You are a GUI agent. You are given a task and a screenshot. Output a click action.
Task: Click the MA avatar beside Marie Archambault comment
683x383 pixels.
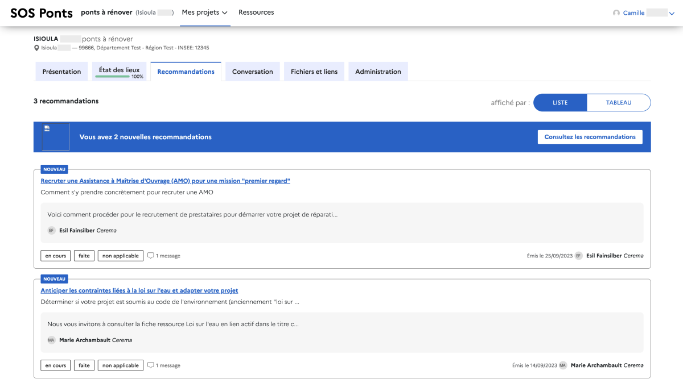tap(51, 340)
